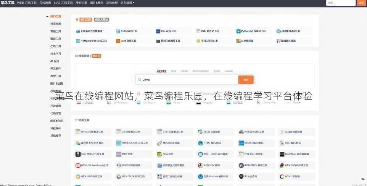Open WEB 在线工具 in top navbar
Viewport: 367px width, 186px height.
(27, 3)
